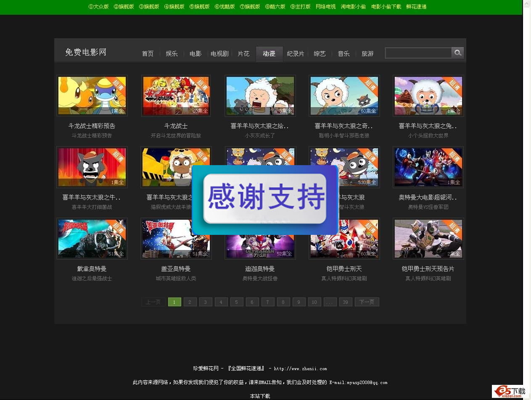The height and width of the screenshot is (400, 531).
Task: Open the ②旗舰版 top link
Action: click(x=124, y=7)
